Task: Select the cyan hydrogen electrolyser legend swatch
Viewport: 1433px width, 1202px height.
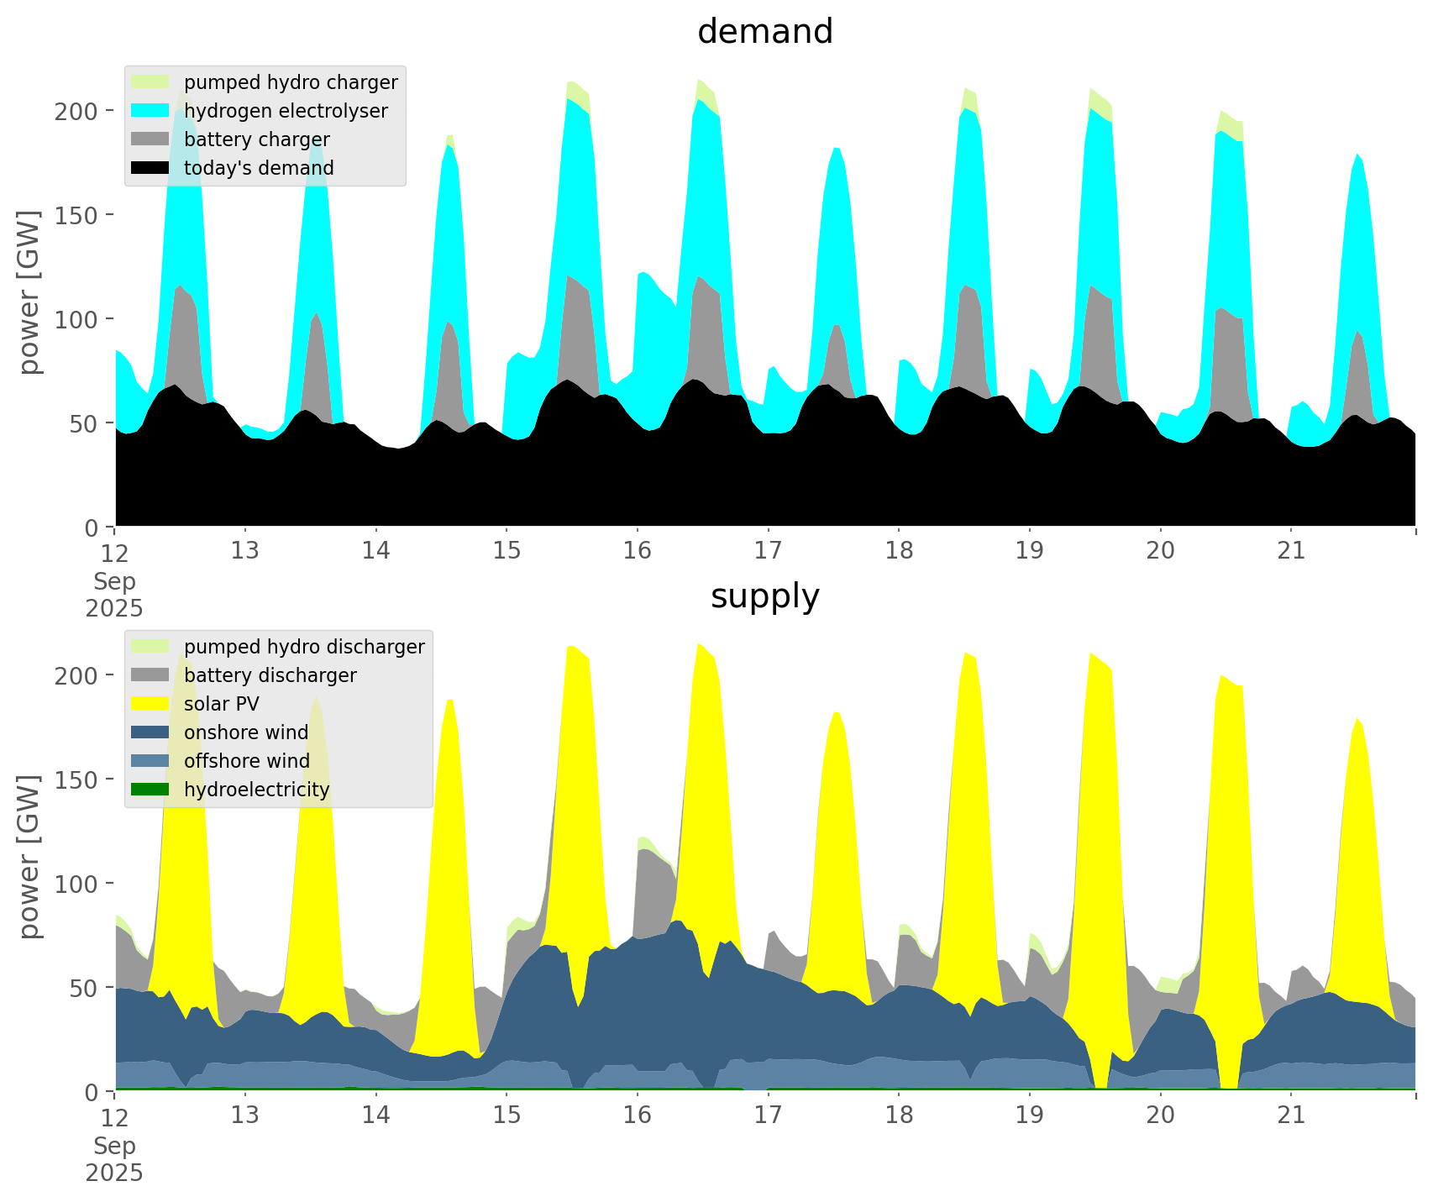Action: [x=150, y=111]
